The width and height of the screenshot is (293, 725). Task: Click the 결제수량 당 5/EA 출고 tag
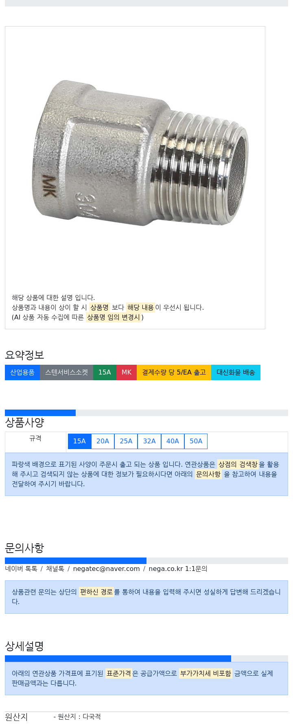[174, 372]
